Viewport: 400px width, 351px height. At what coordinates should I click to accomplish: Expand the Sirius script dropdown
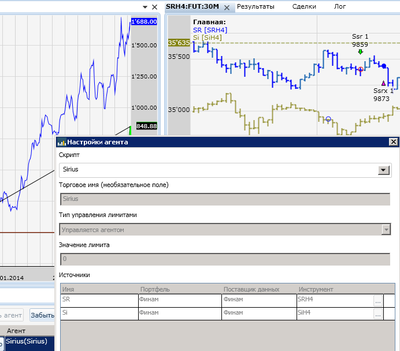[383, 170]
